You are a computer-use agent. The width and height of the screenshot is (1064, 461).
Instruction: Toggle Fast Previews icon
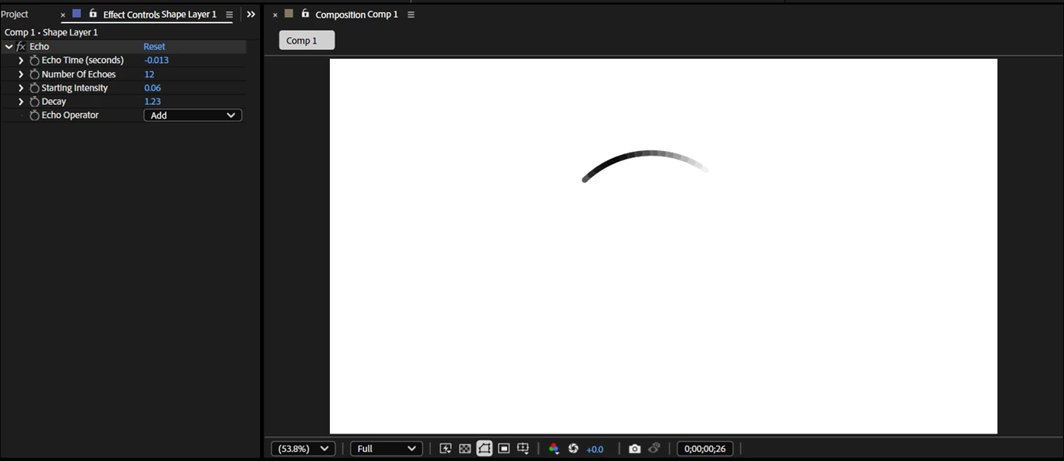445,449
